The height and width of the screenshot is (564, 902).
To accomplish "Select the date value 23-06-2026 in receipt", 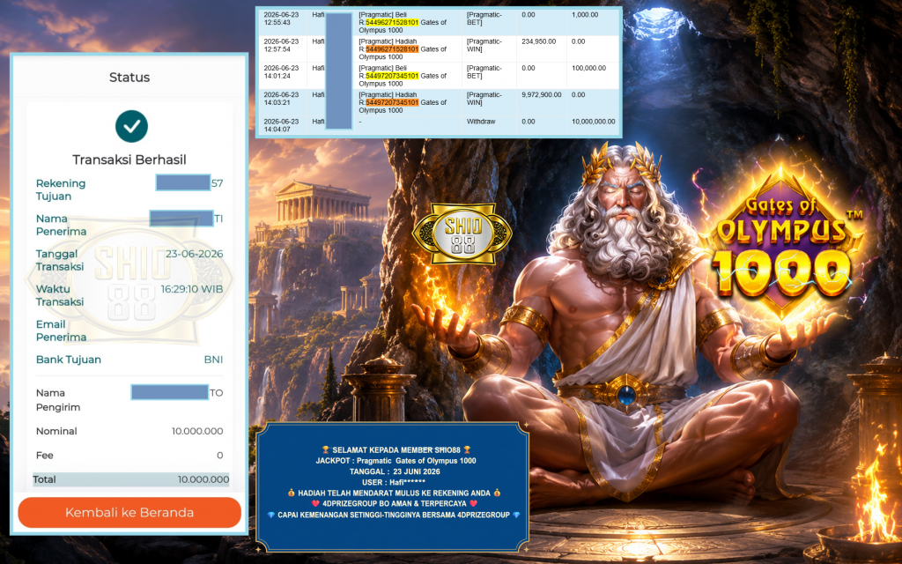I will coord(195,254).
